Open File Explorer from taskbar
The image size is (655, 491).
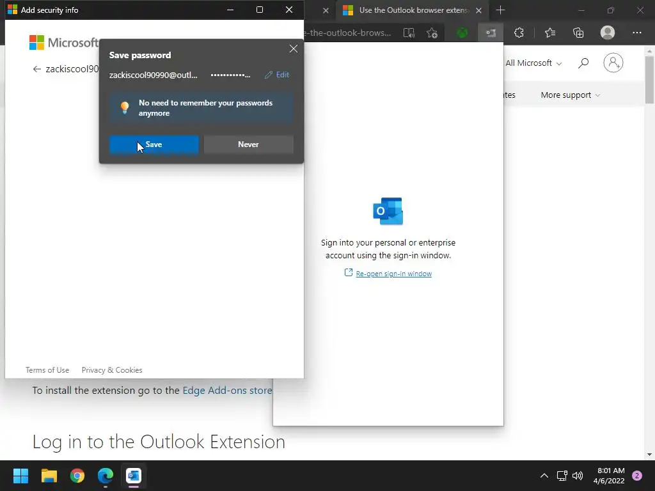pyautogui.click(x=49, y=476)
